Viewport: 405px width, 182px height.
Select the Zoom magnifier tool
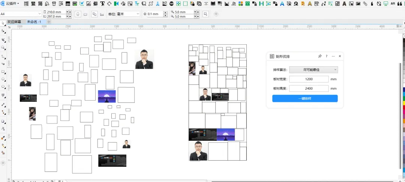[x=3, y=48]
